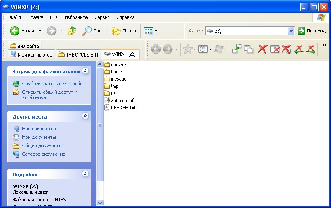Select the WINXP (Z:) tab
This screenshot has height=208, width=331.
120,54
